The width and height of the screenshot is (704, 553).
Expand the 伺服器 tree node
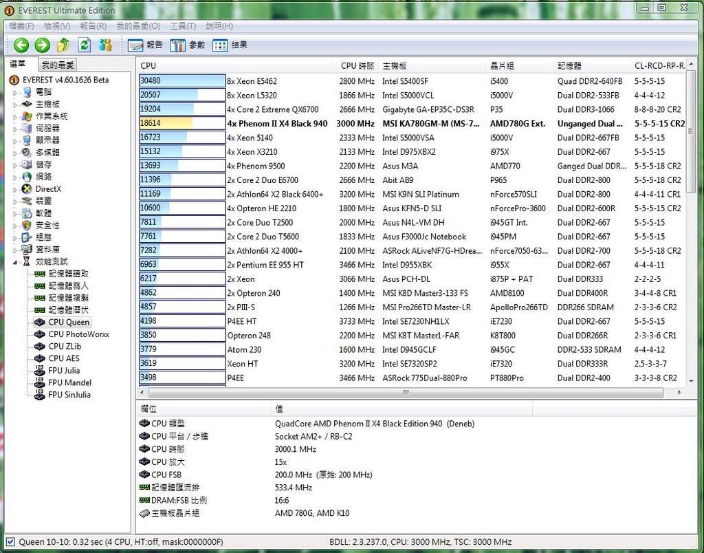pyautogui.click(x=15, y=129)
